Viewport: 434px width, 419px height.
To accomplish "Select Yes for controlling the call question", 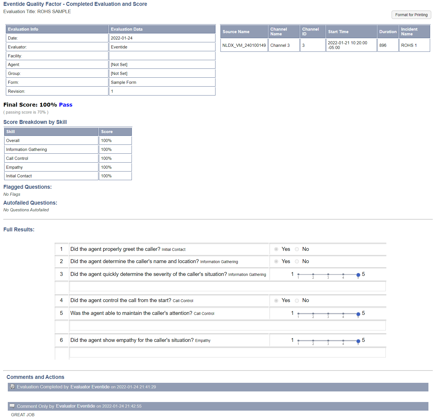I will pos(276,300).
